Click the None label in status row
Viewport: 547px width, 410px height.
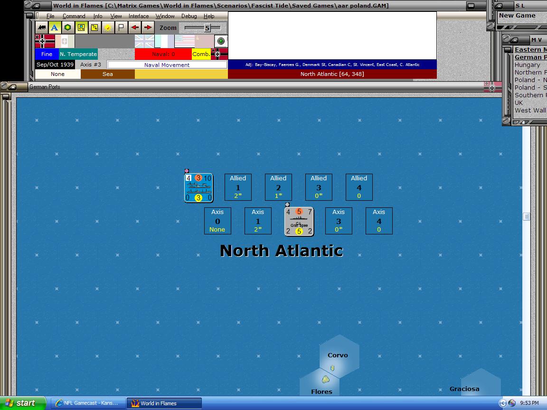(57, 74)
